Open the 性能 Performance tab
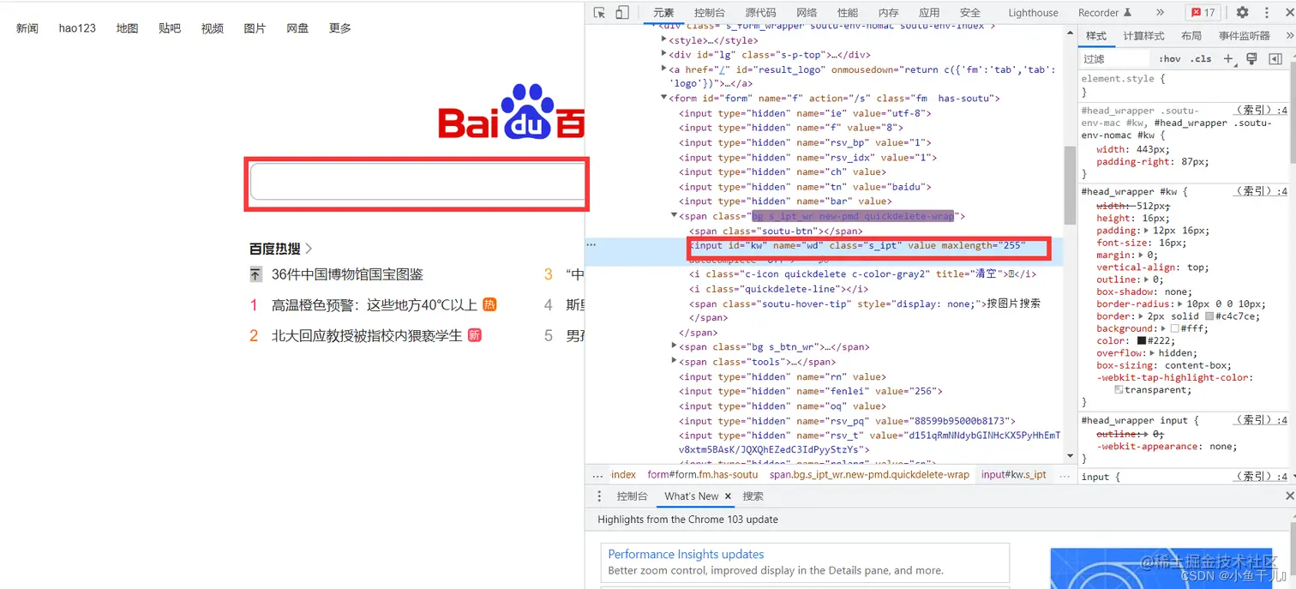The width and height of the screenshot is (1296, 589). pyautogui.click(x=848, y=13)
